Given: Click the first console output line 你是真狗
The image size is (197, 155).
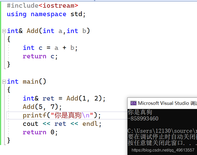Looking at the screenshot, I should pyautogui.click(x=140, y=112).
